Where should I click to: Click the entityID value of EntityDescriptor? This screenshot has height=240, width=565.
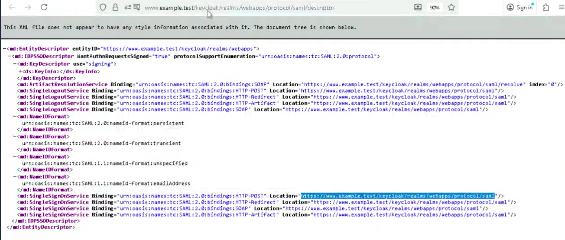coord(180,49)
